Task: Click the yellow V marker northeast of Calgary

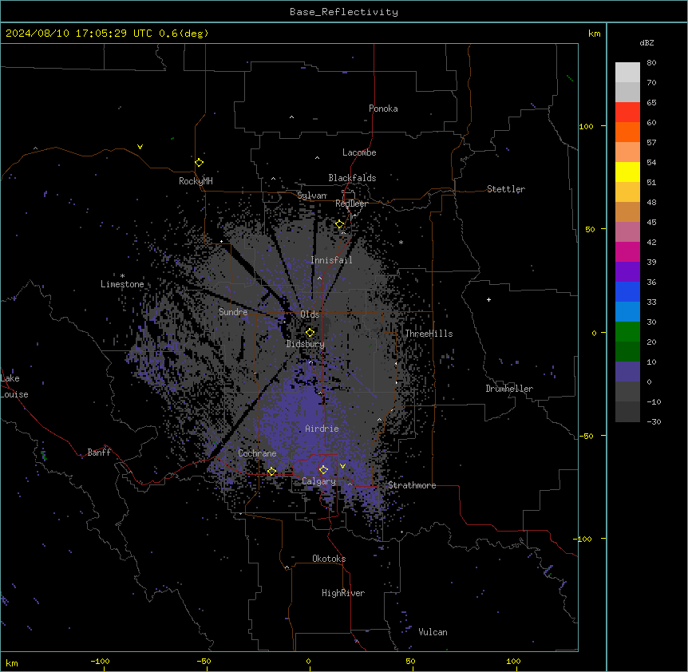Action: click(342, 466)
